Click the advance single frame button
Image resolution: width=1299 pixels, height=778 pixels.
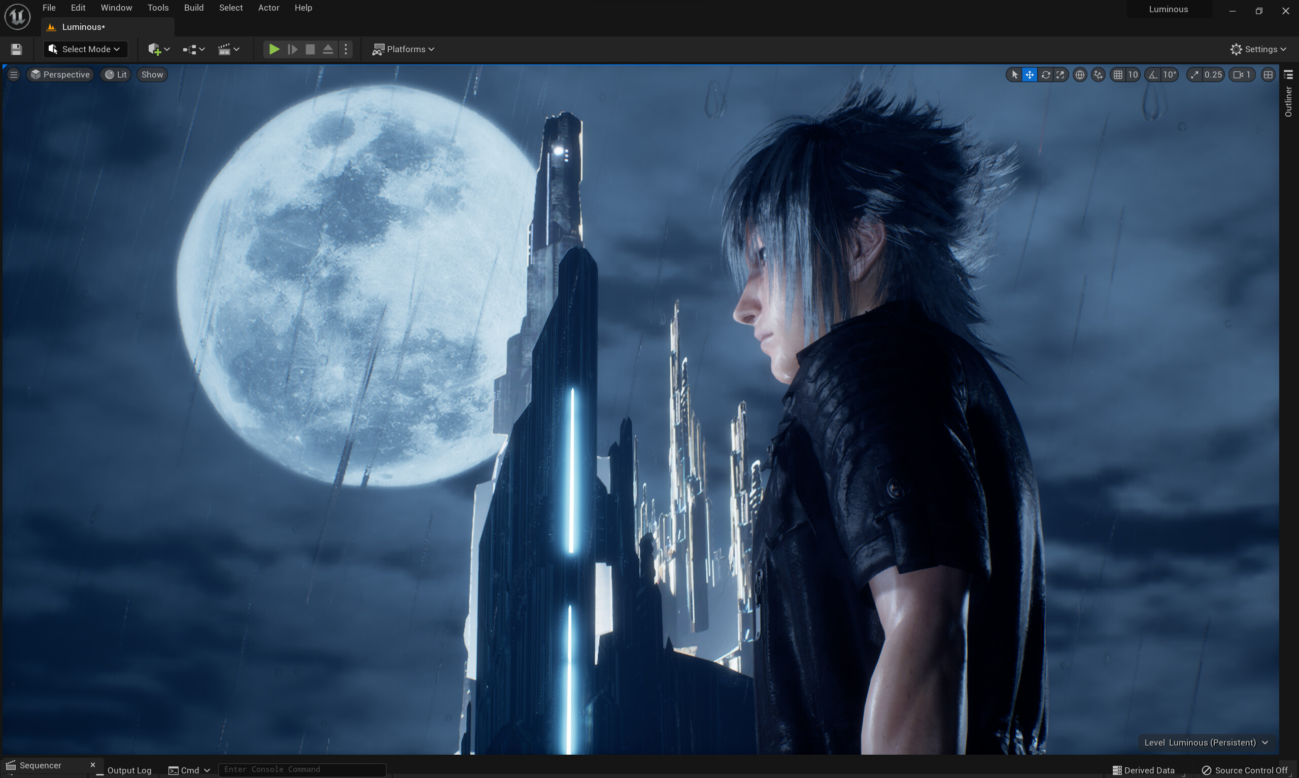pyautogui.click(x=293, y=49)
